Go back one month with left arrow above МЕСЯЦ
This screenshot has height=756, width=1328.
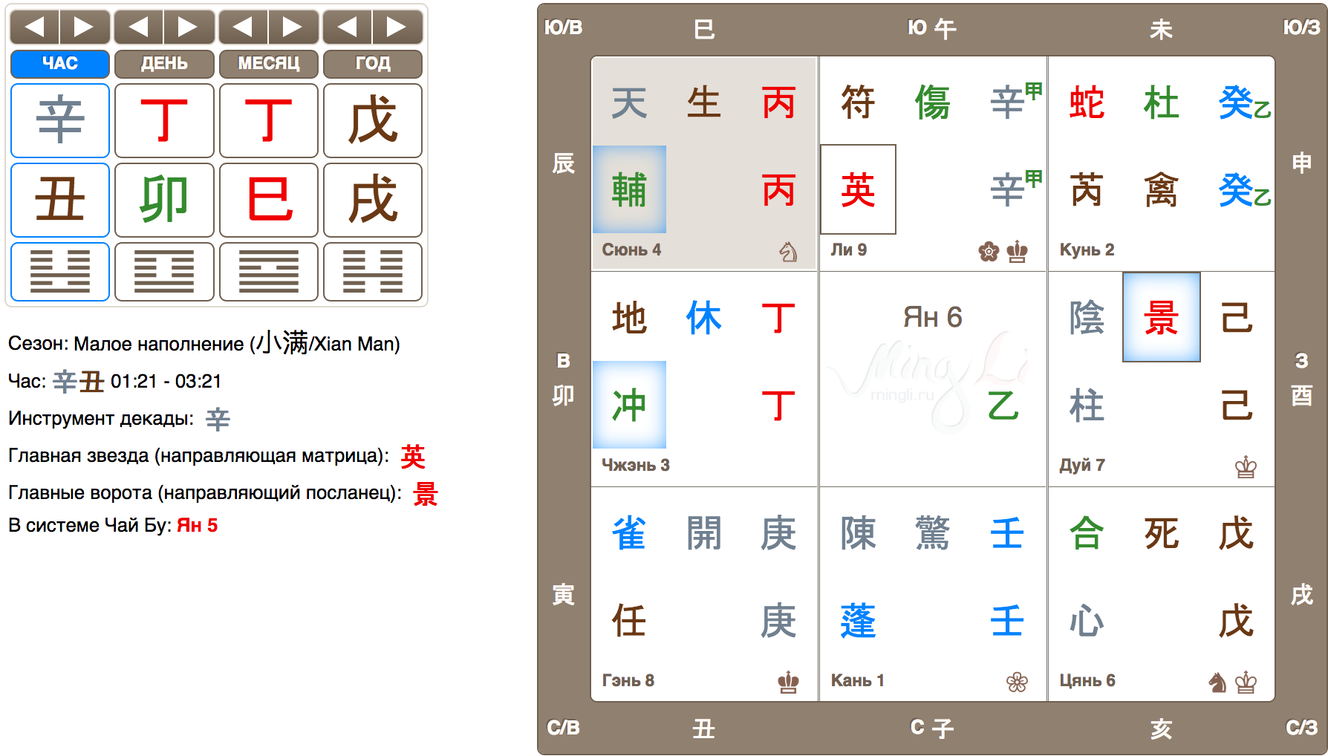(244, 27)
